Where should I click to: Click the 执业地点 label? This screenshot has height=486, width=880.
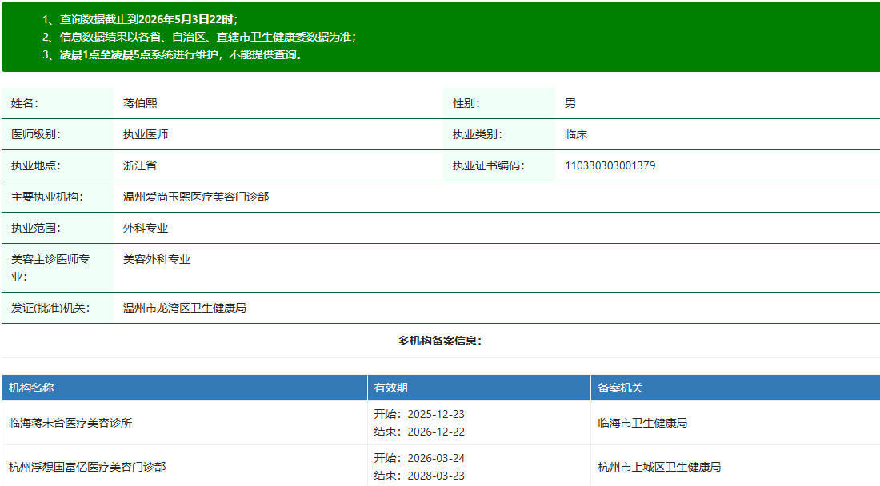click(x=36, y=166)
